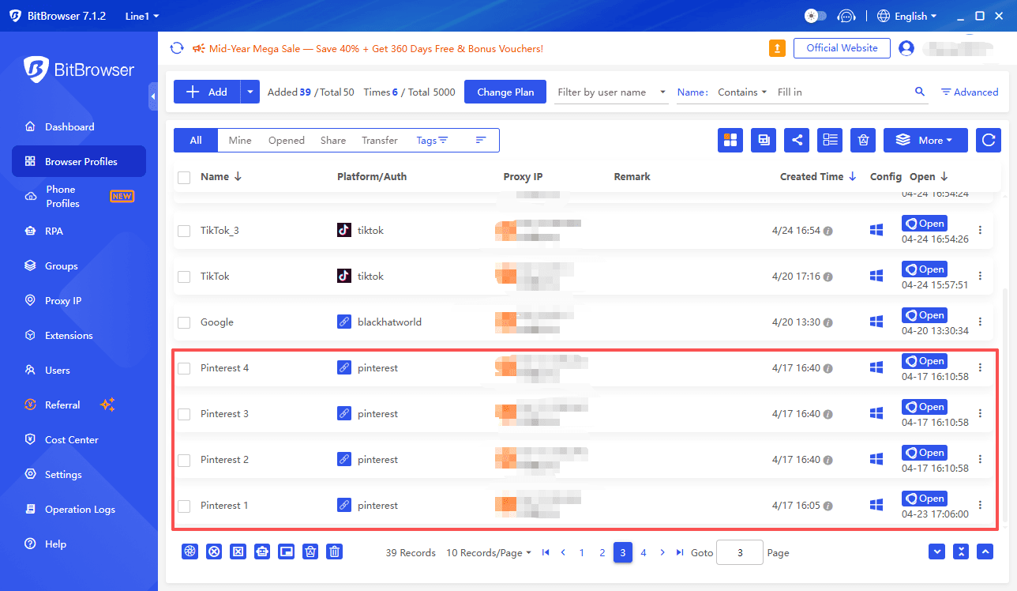Screen dimensions: 1017x591
Task: Check the Pinterest 2 row checkbox
Action: [x=184, y=460]
